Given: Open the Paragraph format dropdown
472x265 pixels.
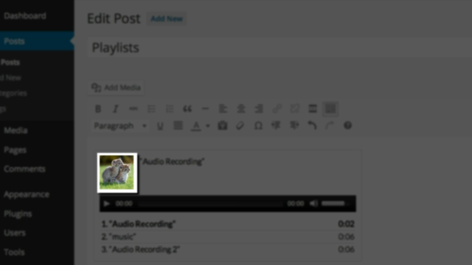Looking at the screenshot, I should (120, 126).
